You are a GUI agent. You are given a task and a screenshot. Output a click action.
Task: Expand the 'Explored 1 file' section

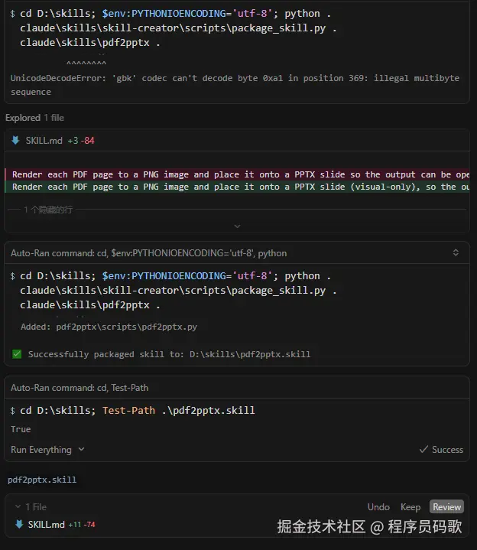pos(34,118)
